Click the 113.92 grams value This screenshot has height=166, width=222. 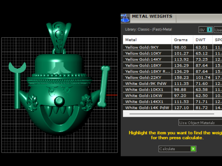click(x=181, y=59)
